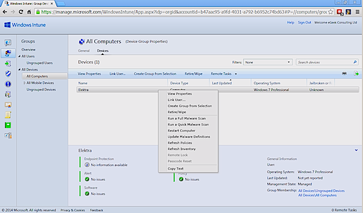The image size is (363, 213).
Task: Click Create Group from Selection toolbar button
Action: (155, 74)
